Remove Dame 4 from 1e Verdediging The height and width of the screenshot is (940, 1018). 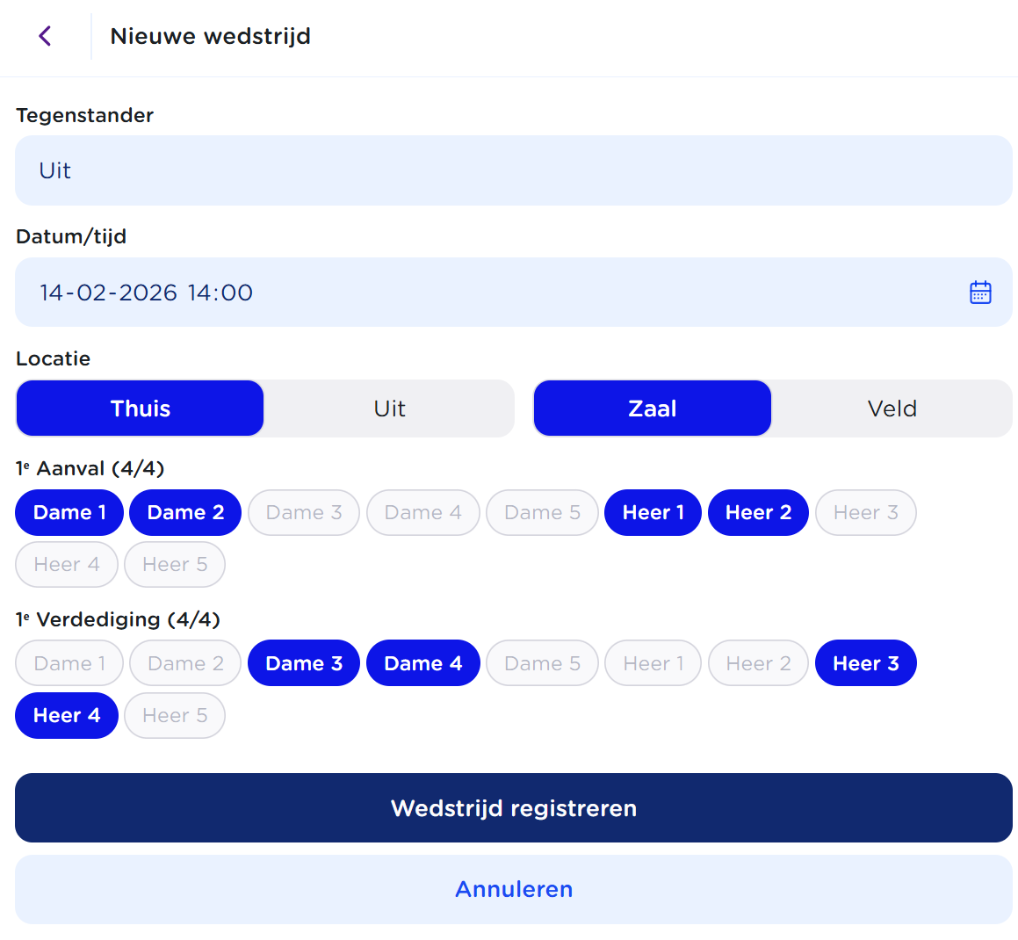tap(422, 662)
